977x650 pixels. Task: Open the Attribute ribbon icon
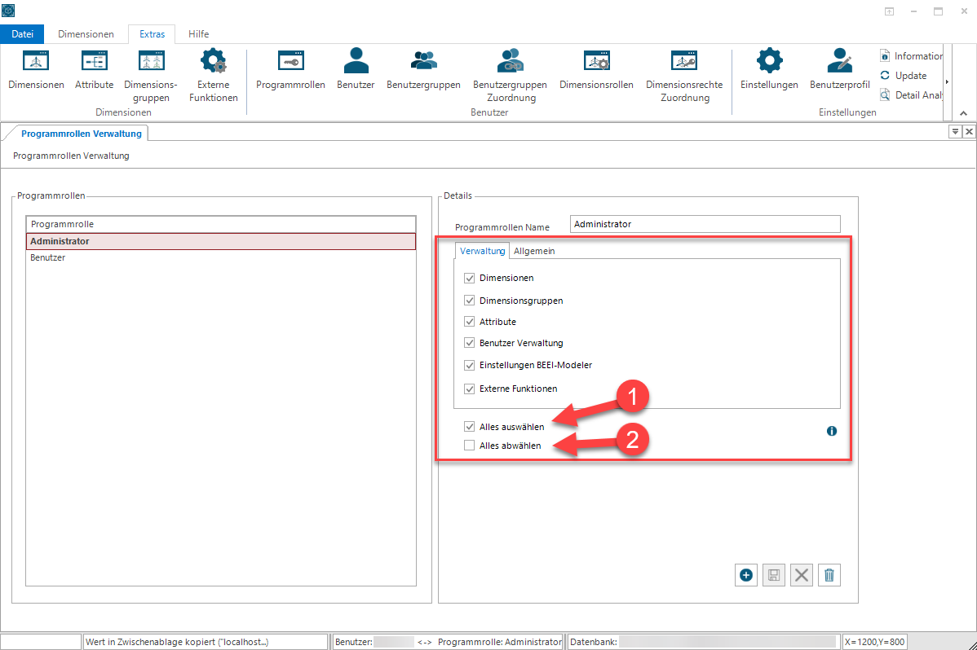click(94, 69)
